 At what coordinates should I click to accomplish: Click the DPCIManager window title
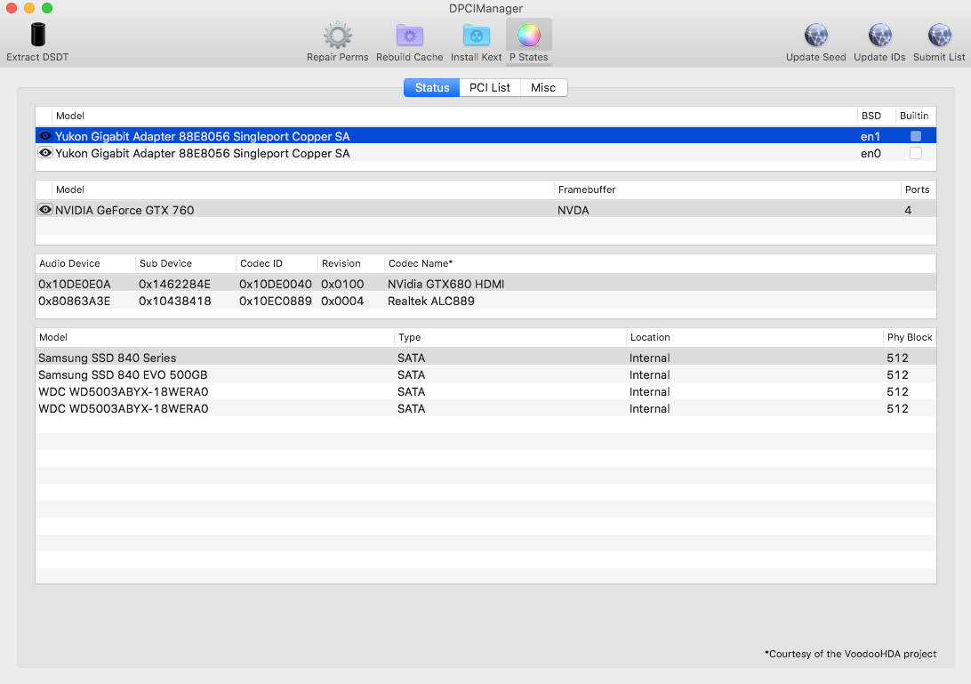485,8
